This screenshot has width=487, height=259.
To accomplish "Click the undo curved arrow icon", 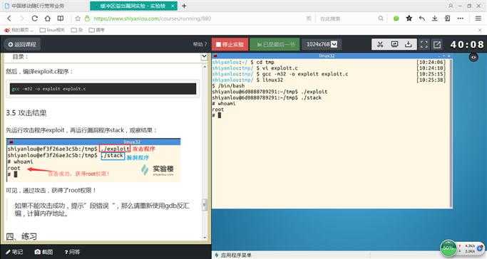I will coord(422,18).
